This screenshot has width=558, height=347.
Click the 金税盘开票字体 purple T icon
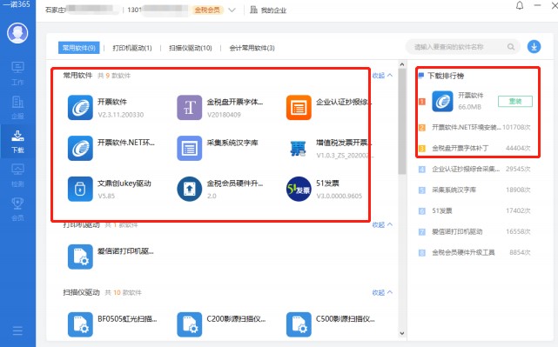[x=189, y=107]
